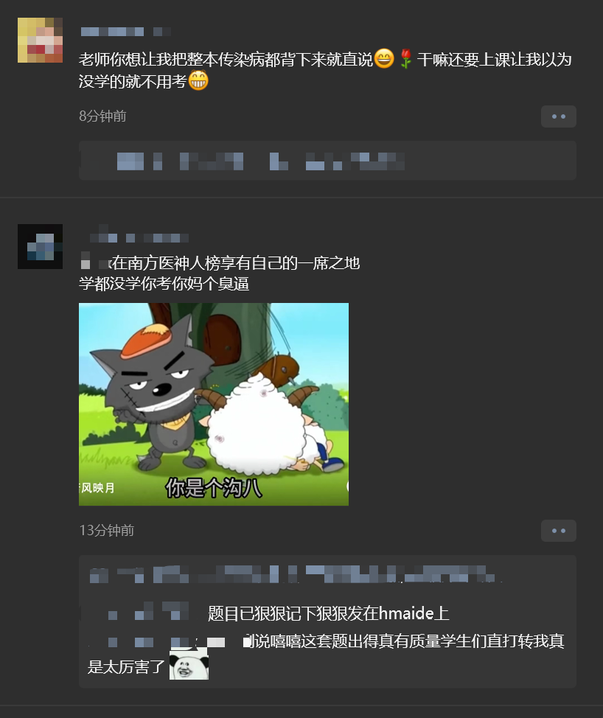
Task: Open the two-dot menu on the 13分钟前 post
Action: [558, 531]
